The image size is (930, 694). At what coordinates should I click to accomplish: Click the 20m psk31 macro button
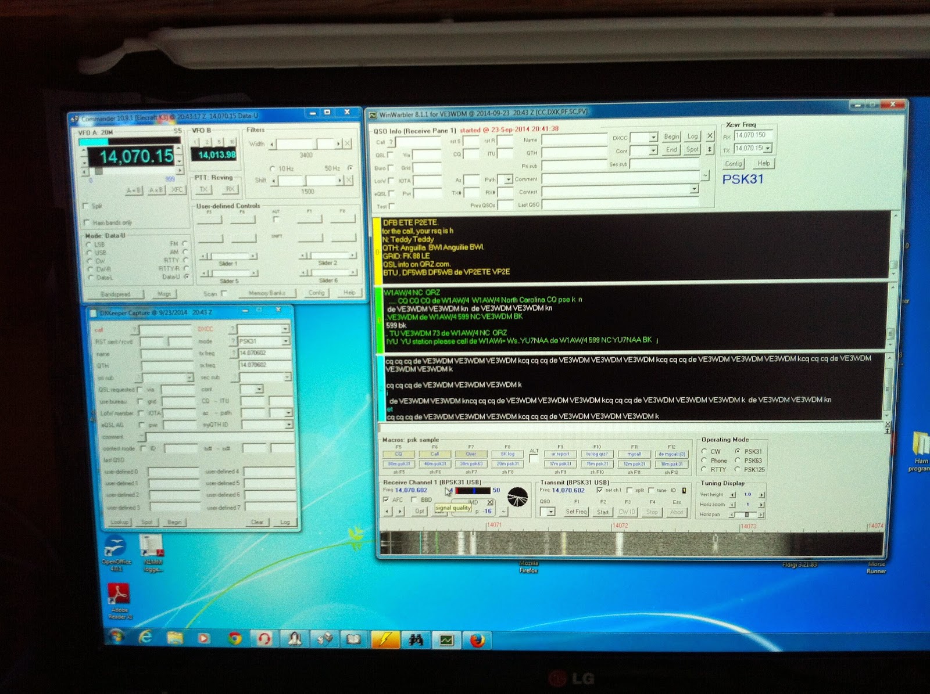pyautogui.click(x=507, y=463)
